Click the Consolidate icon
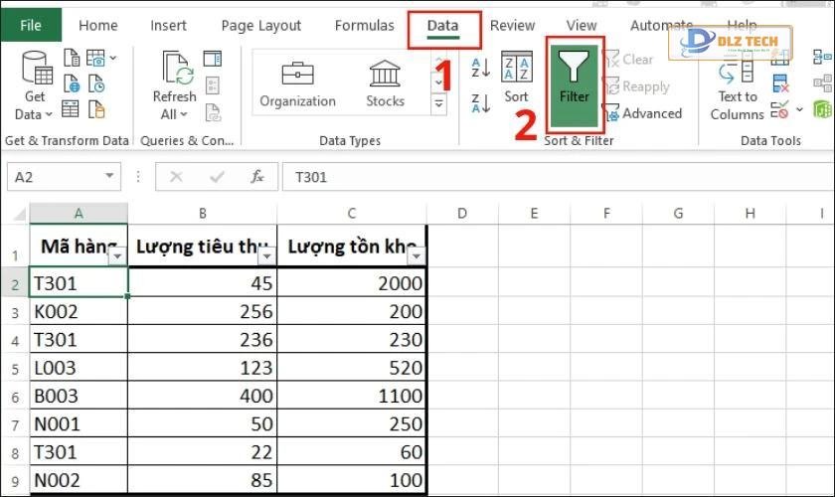This screenshot has height=497, width=835. (x=822, y=57)
